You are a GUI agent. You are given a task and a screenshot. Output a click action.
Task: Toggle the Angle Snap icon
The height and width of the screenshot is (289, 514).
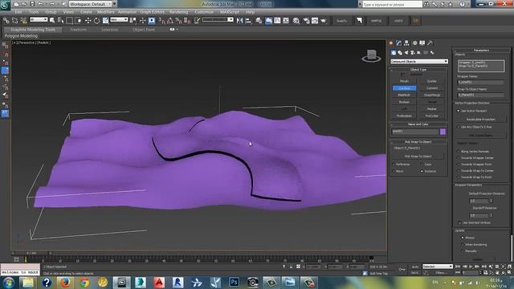[x=170, y=21]
